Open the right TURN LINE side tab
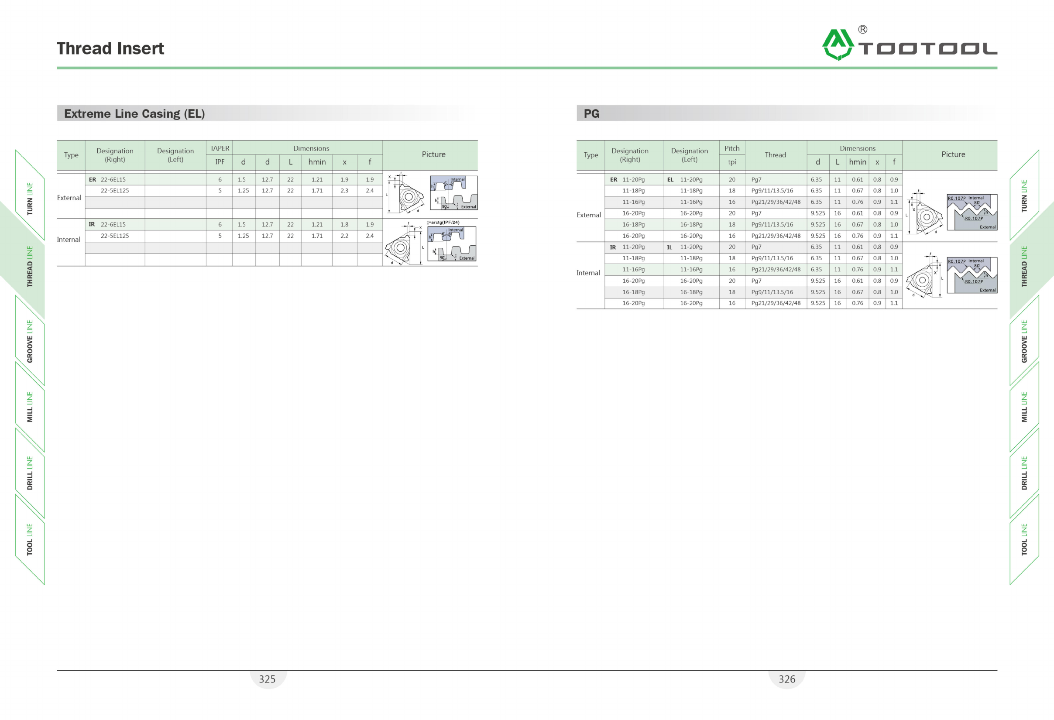 point(1024,196)
